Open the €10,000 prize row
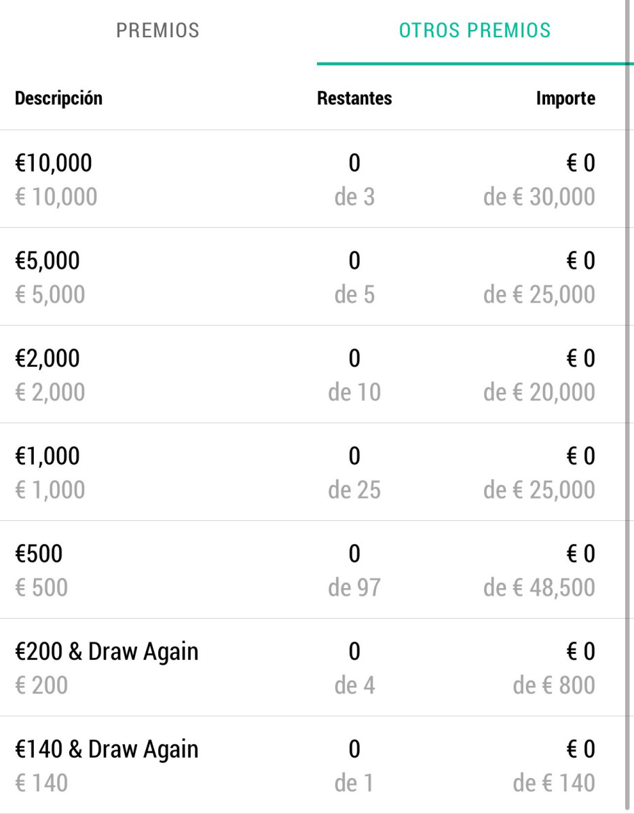Screen dimensions: 634x814 312,179
